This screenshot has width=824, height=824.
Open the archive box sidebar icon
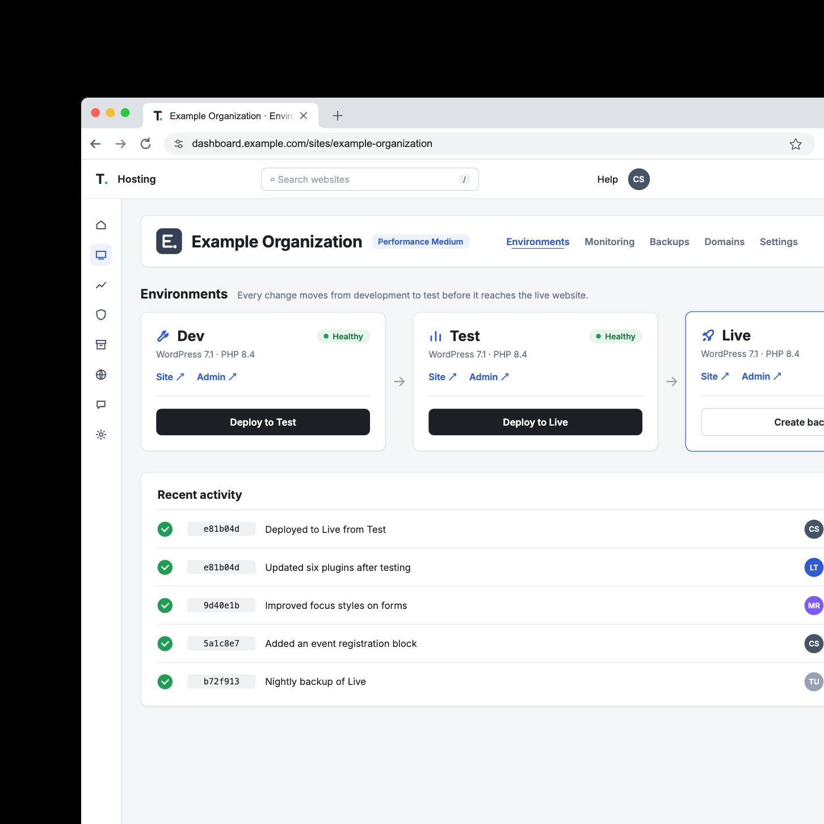click(x=101, y=345)
